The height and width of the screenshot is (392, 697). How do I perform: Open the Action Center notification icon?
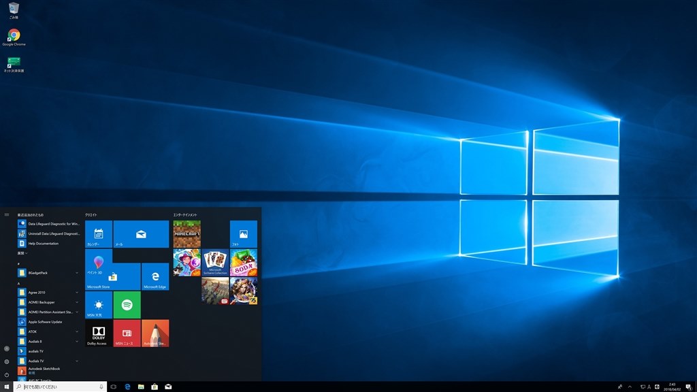[689, 387]
